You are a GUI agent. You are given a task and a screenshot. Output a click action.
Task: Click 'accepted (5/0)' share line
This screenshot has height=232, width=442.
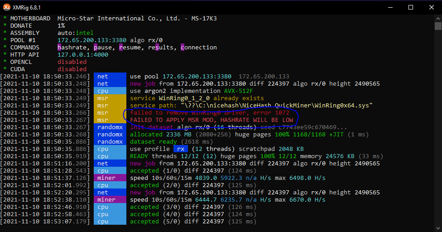tap(193, 221)
